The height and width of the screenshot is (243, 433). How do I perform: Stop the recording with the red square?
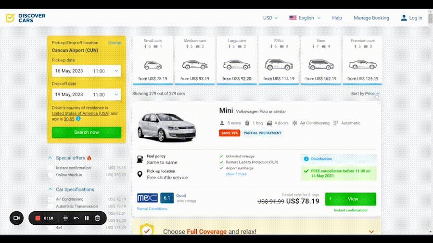pos(38,218)
